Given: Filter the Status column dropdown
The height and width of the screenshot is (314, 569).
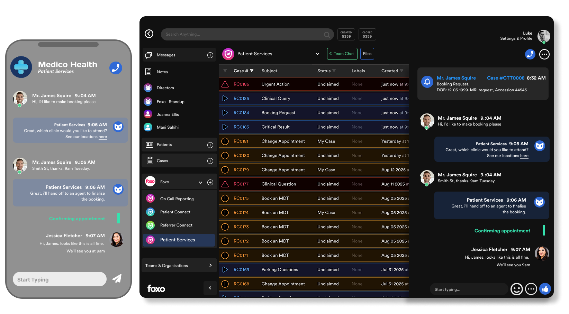Looking at the screenshot, I should point(334,71).
